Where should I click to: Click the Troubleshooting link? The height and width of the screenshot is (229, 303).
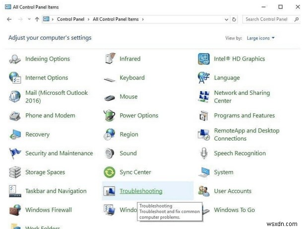tap(141, 191)
